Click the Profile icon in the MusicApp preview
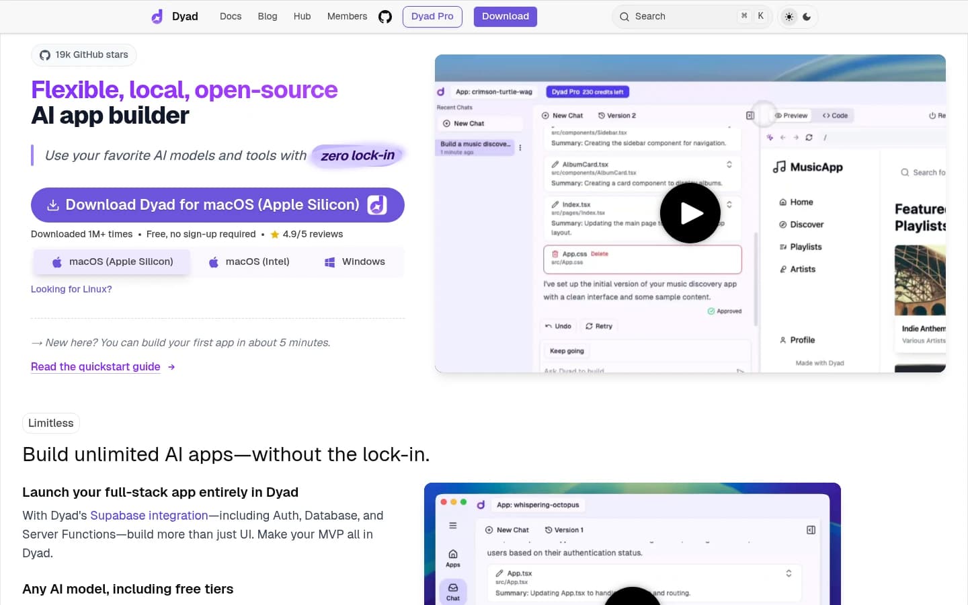The image size is (968, 605). pos(784,340)
